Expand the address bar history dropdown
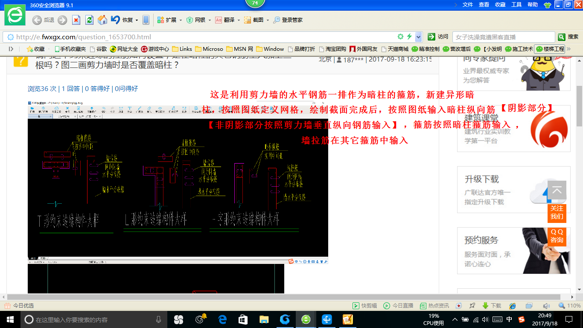583x328 pixels. (419, 37)
